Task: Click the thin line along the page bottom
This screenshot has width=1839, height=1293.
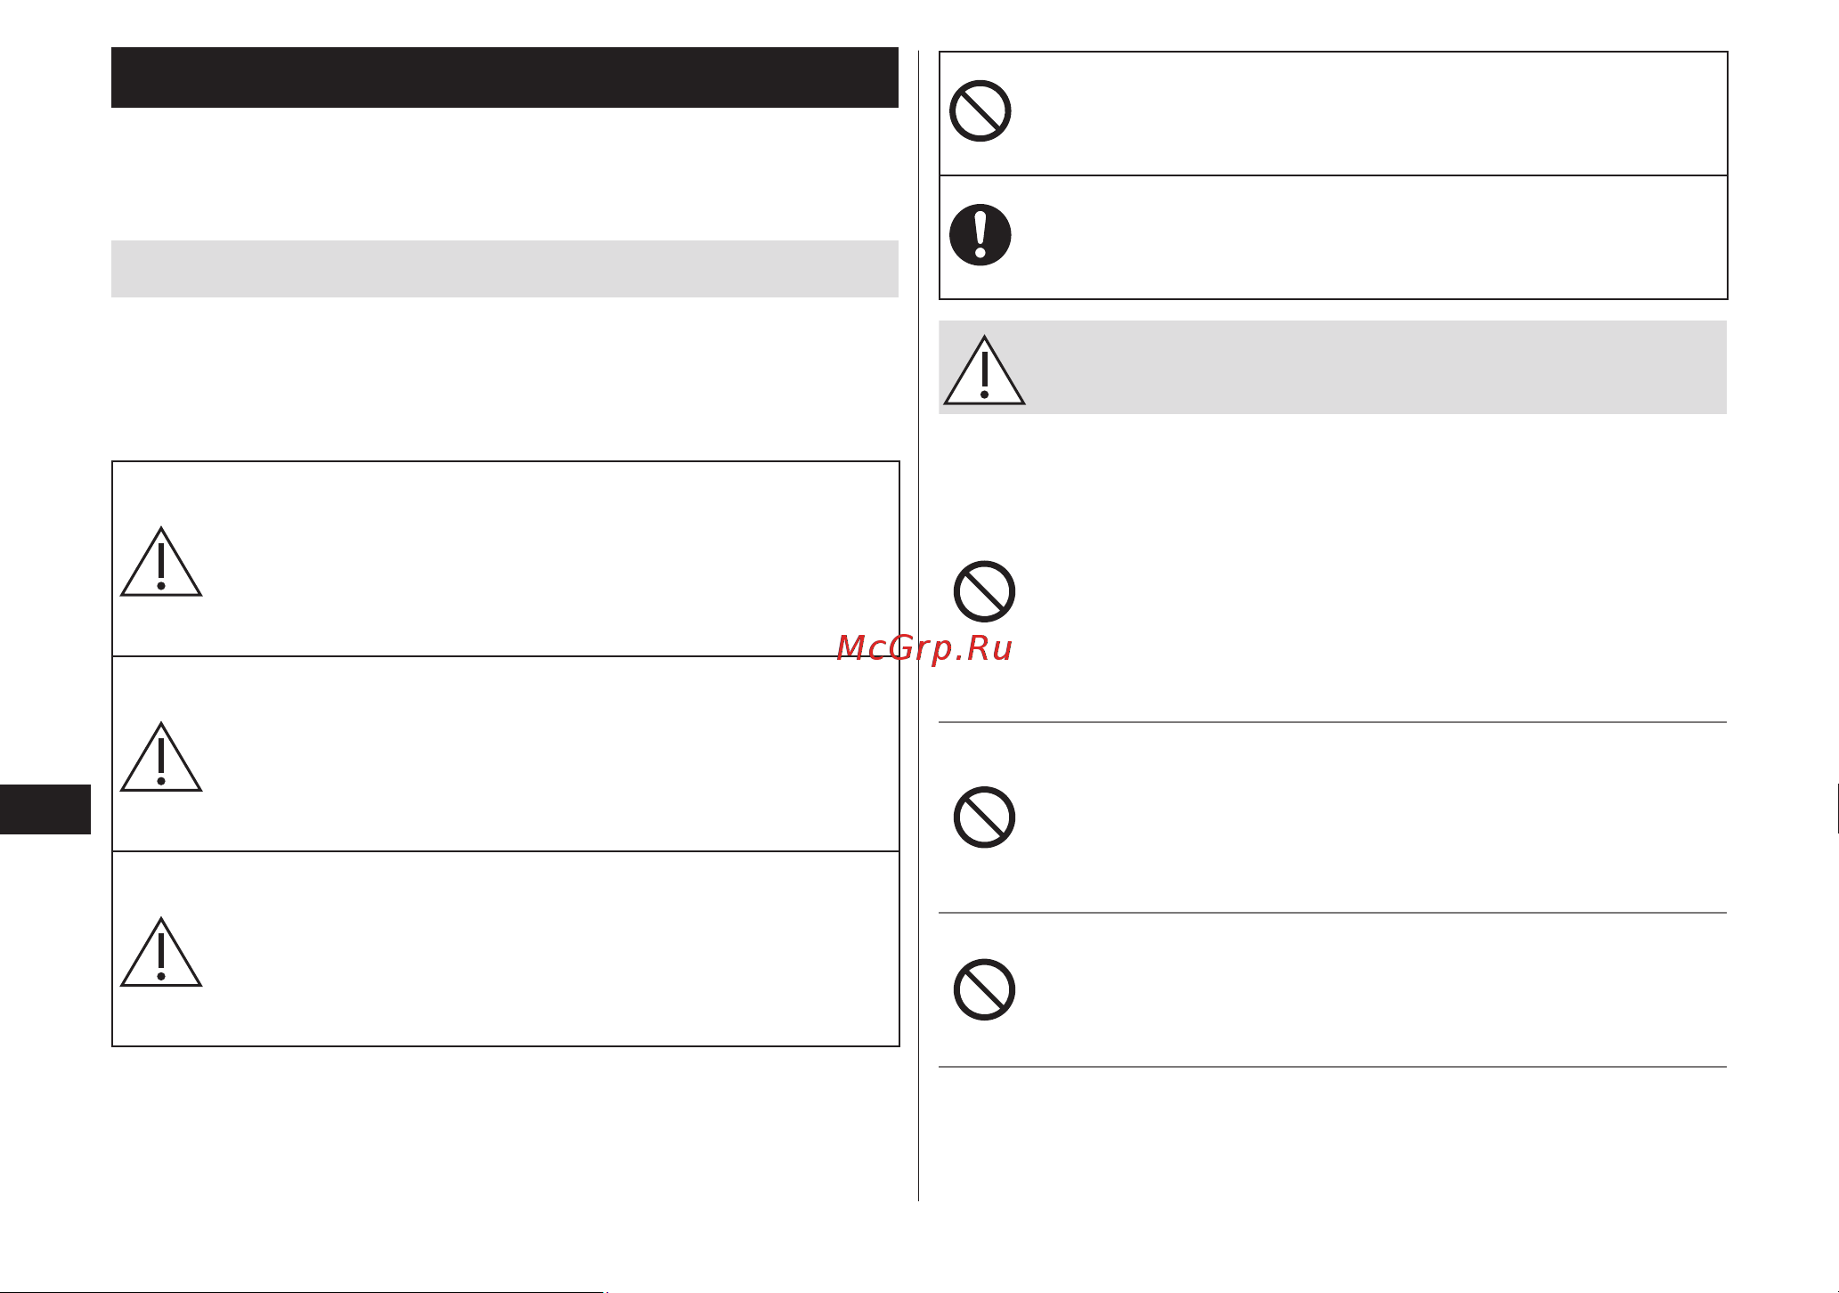Action: pyautogui.click(x=303, y=1291)
